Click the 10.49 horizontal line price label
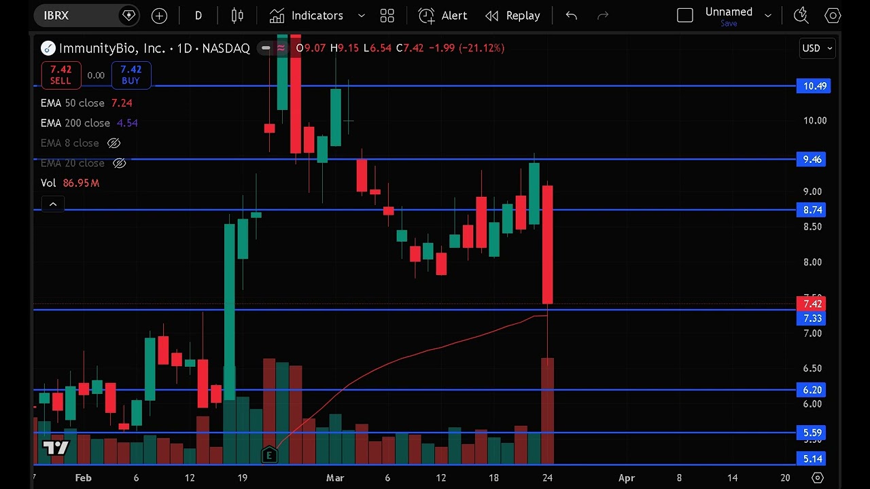This screenshot has width=870, height=489. 814,86
